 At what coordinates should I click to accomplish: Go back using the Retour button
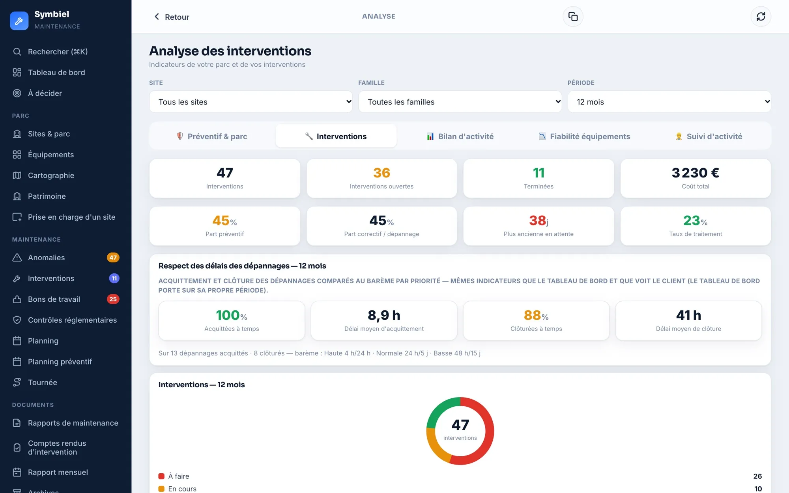(172, 17)
